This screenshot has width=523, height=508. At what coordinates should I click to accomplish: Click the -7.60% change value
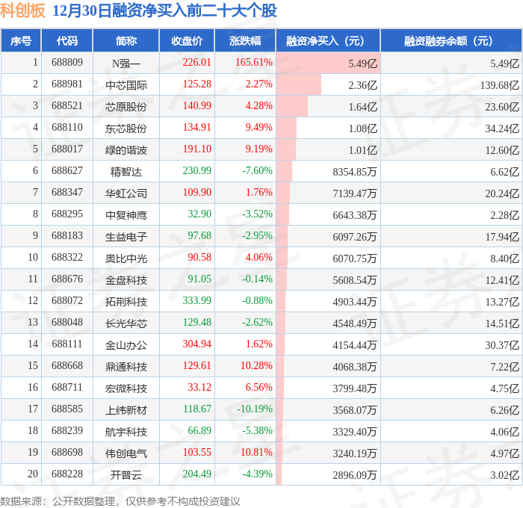[257, 171]
